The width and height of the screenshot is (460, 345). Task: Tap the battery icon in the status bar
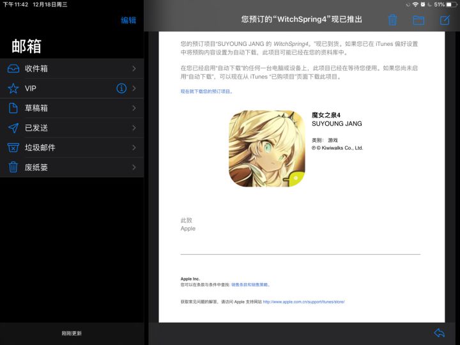(452, 4)
